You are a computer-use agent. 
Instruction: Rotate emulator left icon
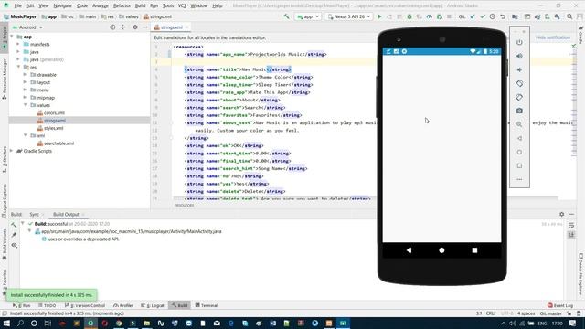click(519, 83)
